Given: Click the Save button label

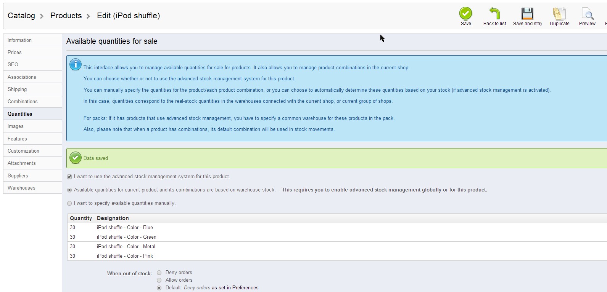Looking at the screenshot, I should (x=466, y=24).
